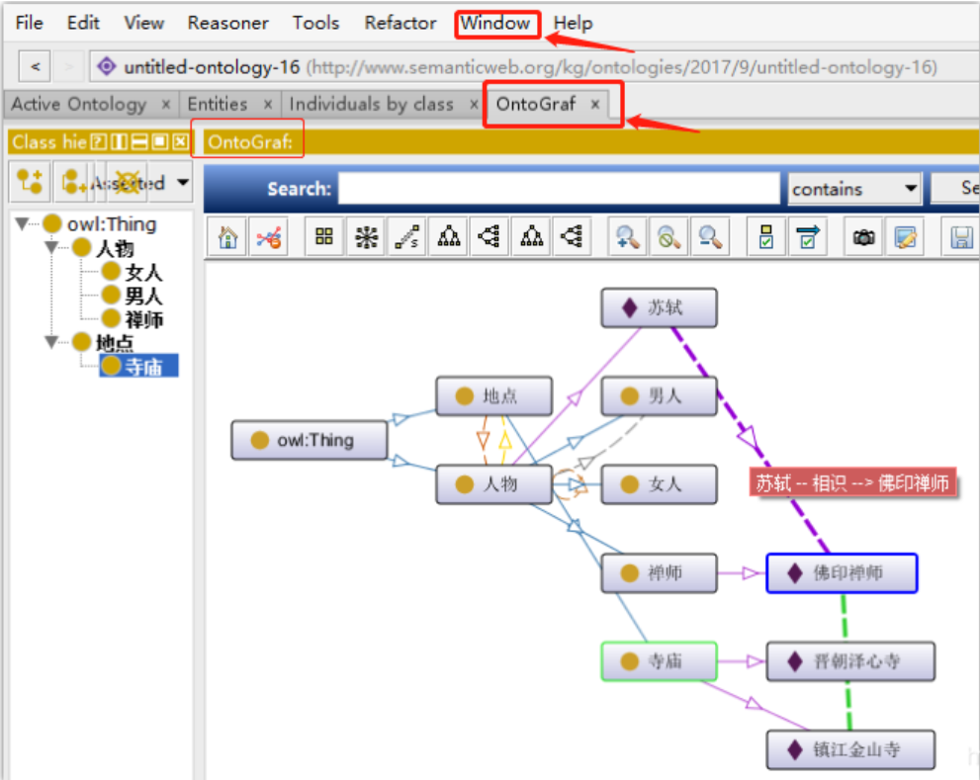The image size is (980, 780).
Task: Apply the spring layout icon
Action: 406,237
